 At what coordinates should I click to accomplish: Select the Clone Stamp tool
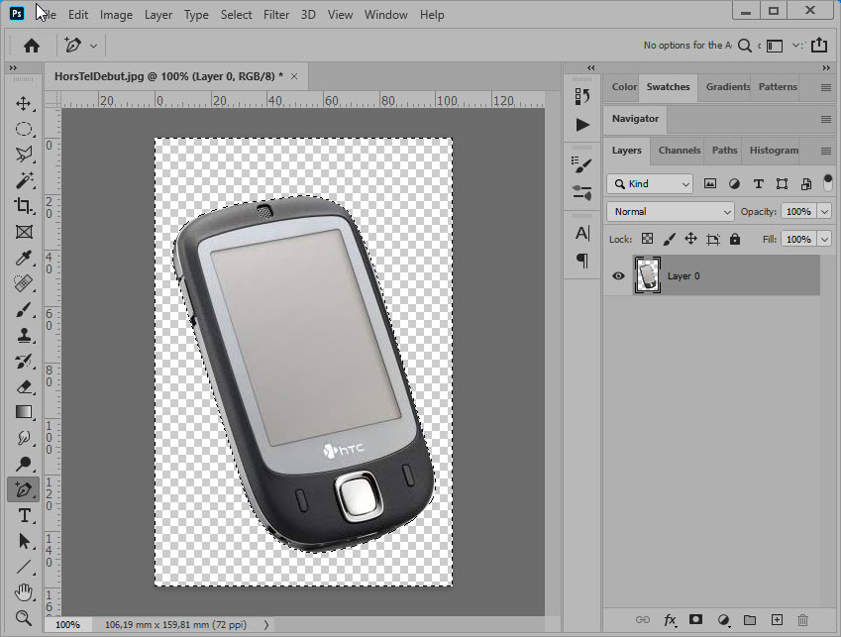23,335
